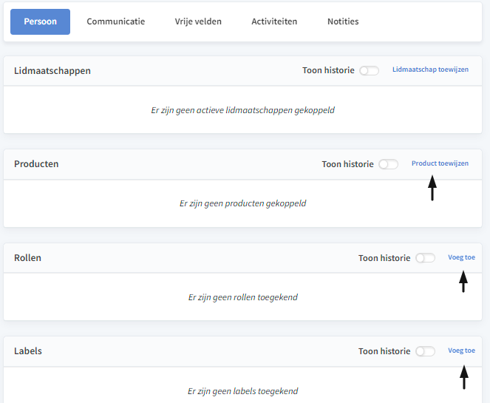Open the Vrije velden tab

pos(198,21)
